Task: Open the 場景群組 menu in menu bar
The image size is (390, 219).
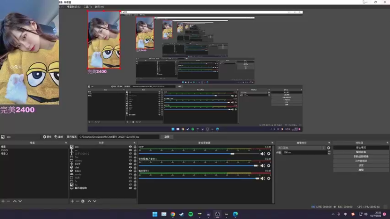Action: tap(74, 7)
